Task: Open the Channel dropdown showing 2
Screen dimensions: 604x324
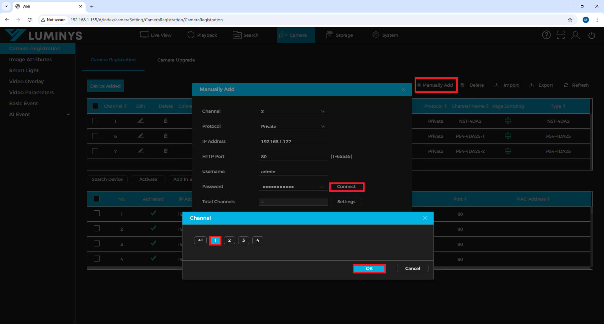Action: [293, 111]
